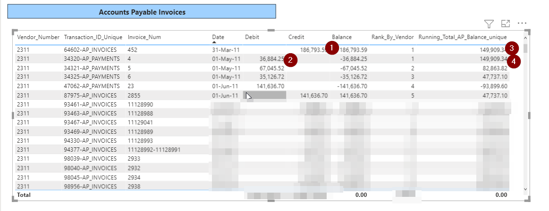Select cell 98045-AP_INVOICES

coord(90,178)
